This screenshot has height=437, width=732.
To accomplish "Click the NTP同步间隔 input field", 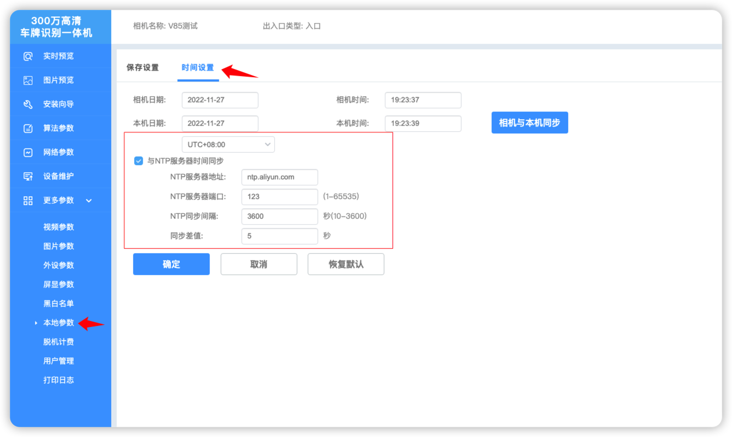I will (x=279, y=216).
